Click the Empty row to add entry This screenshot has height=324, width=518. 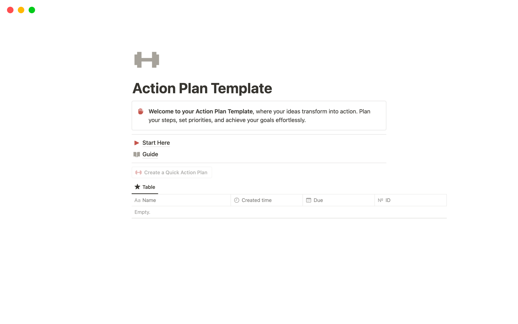pyautogui.click(x=142, y=212)
